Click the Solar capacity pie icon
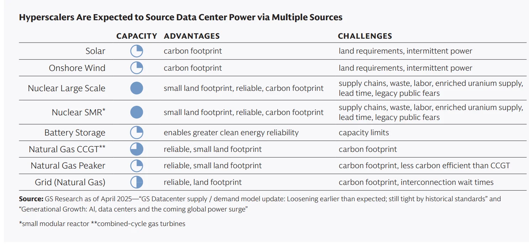The image size is (529, 248). pos(137,51)
